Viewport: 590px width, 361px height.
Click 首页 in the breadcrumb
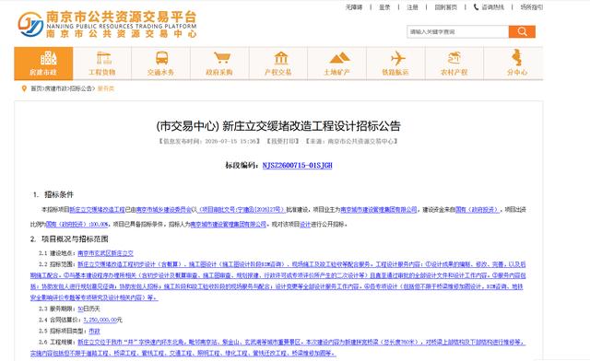(36, 88)
